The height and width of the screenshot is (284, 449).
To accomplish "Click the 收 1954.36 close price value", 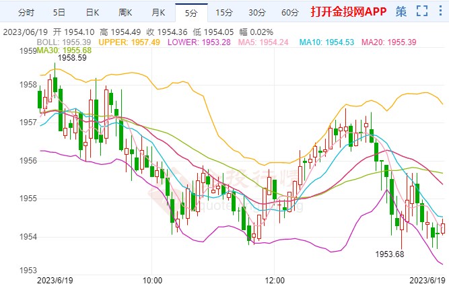I will click(x=167, y=32).
